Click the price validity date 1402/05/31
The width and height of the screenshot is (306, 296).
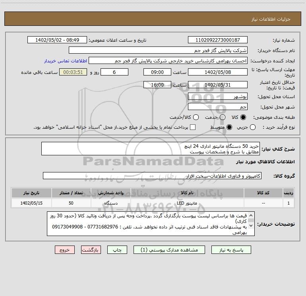click(x=218, y=85)
